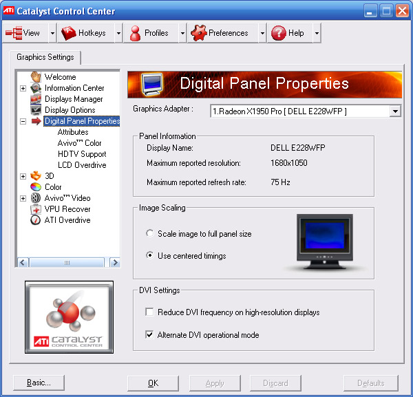The width and height of the screenshot is (413, 397).
Task: Select Displays Manager in the tree
Action: pos(74,99)
